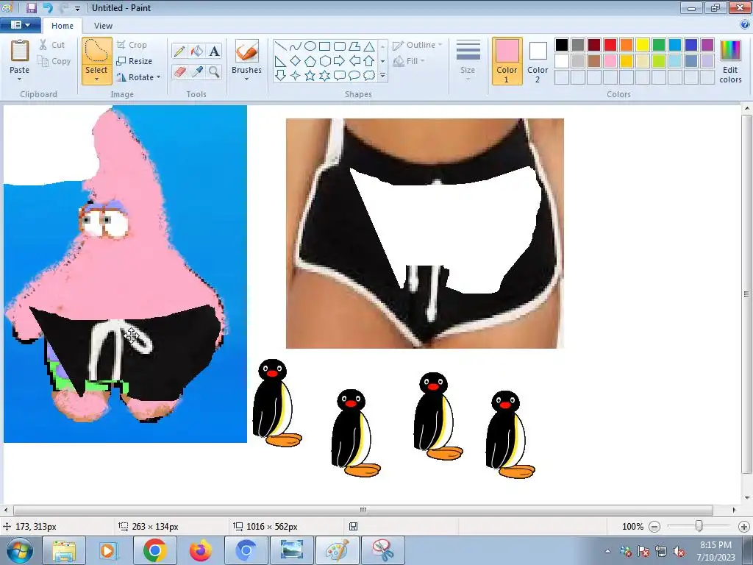This screenshot has width=753, height=565.
Task: Pick the black color swatch
Action: 562,45
